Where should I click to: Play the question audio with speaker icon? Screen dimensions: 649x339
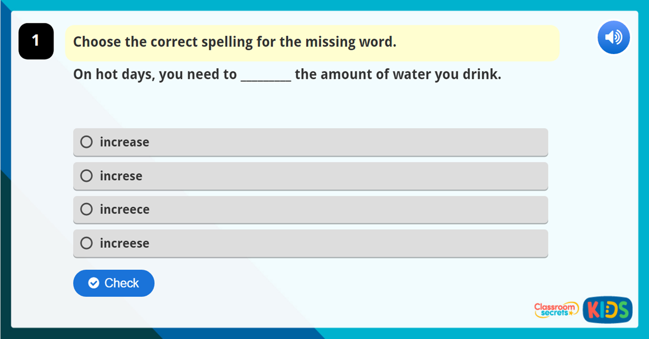tap(613, 37)
